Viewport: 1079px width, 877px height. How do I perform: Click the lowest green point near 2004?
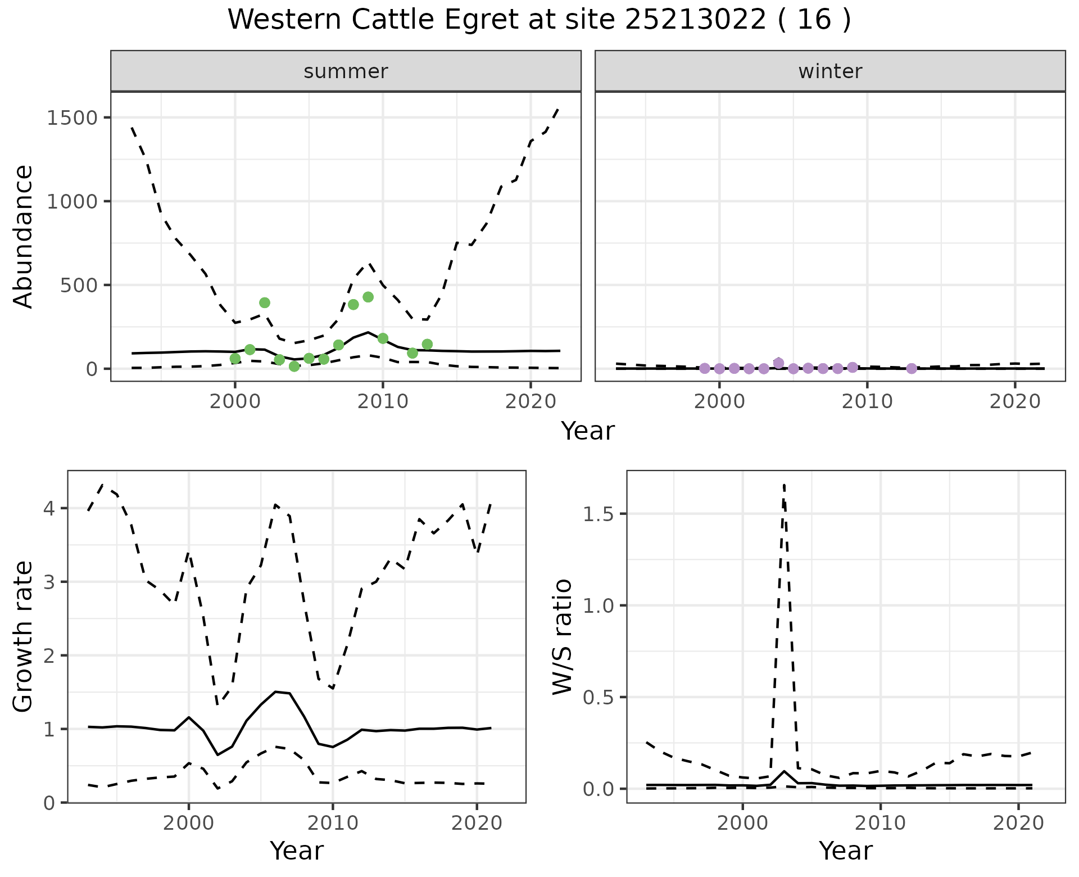click(294, 366)
